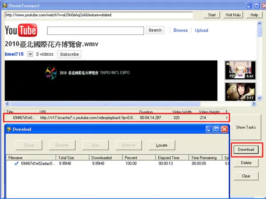Click the browser pane scroll up arrow

click(x=259, y=23)
